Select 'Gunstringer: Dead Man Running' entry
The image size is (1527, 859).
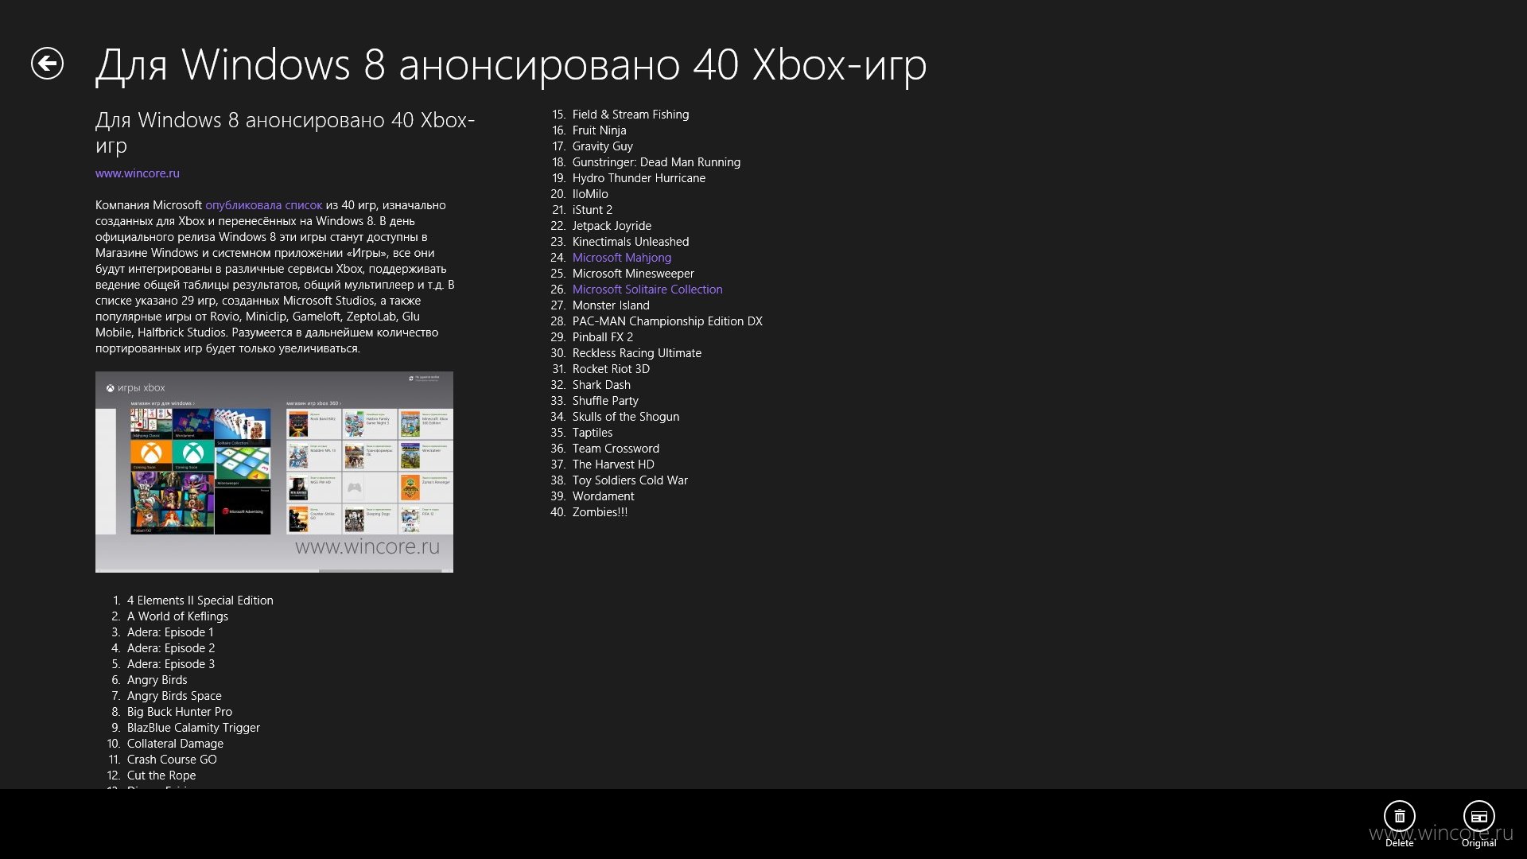656,162
